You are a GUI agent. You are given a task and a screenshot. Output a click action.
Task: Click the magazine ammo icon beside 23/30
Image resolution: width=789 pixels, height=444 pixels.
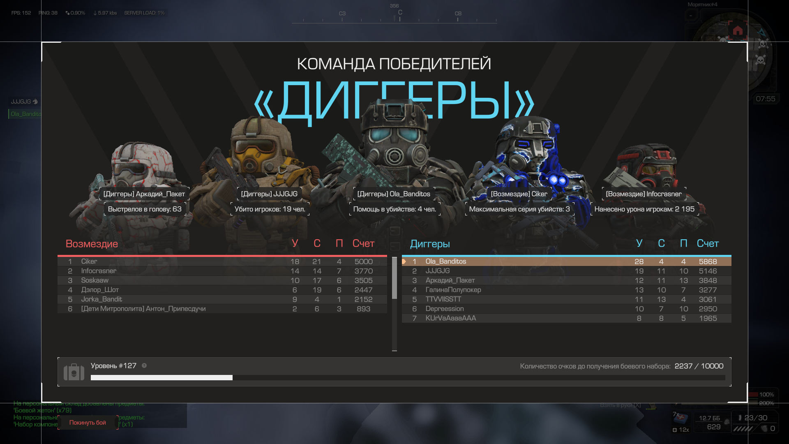[740, 418]
